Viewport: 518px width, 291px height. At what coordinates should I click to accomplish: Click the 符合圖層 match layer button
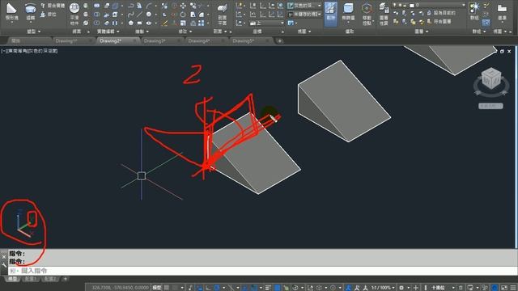(x=439, y=22)
